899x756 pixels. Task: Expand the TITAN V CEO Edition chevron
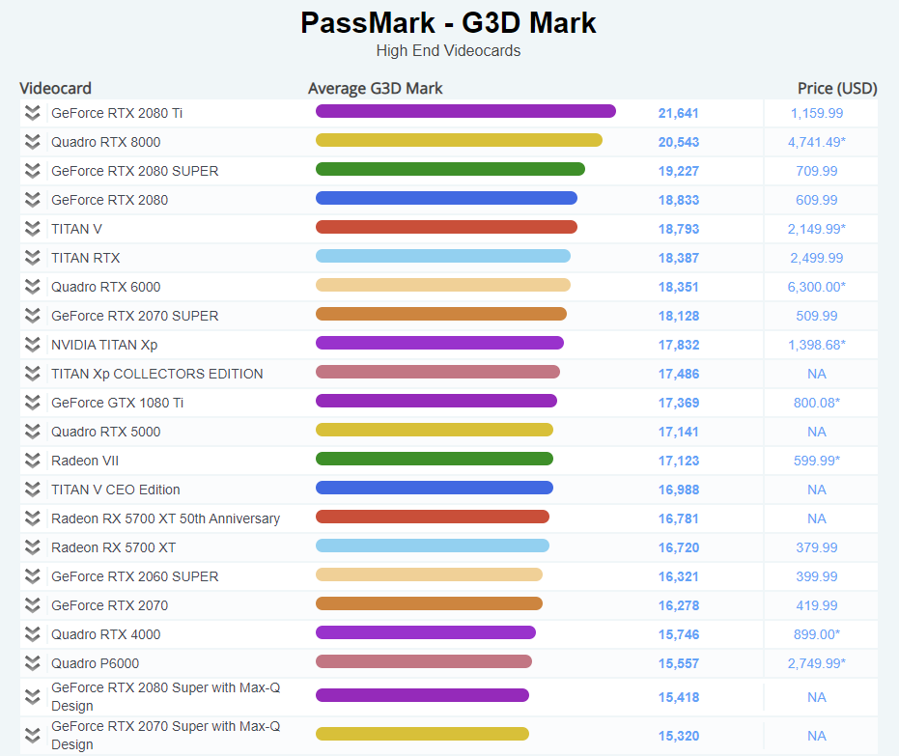(x=33, y=490)
